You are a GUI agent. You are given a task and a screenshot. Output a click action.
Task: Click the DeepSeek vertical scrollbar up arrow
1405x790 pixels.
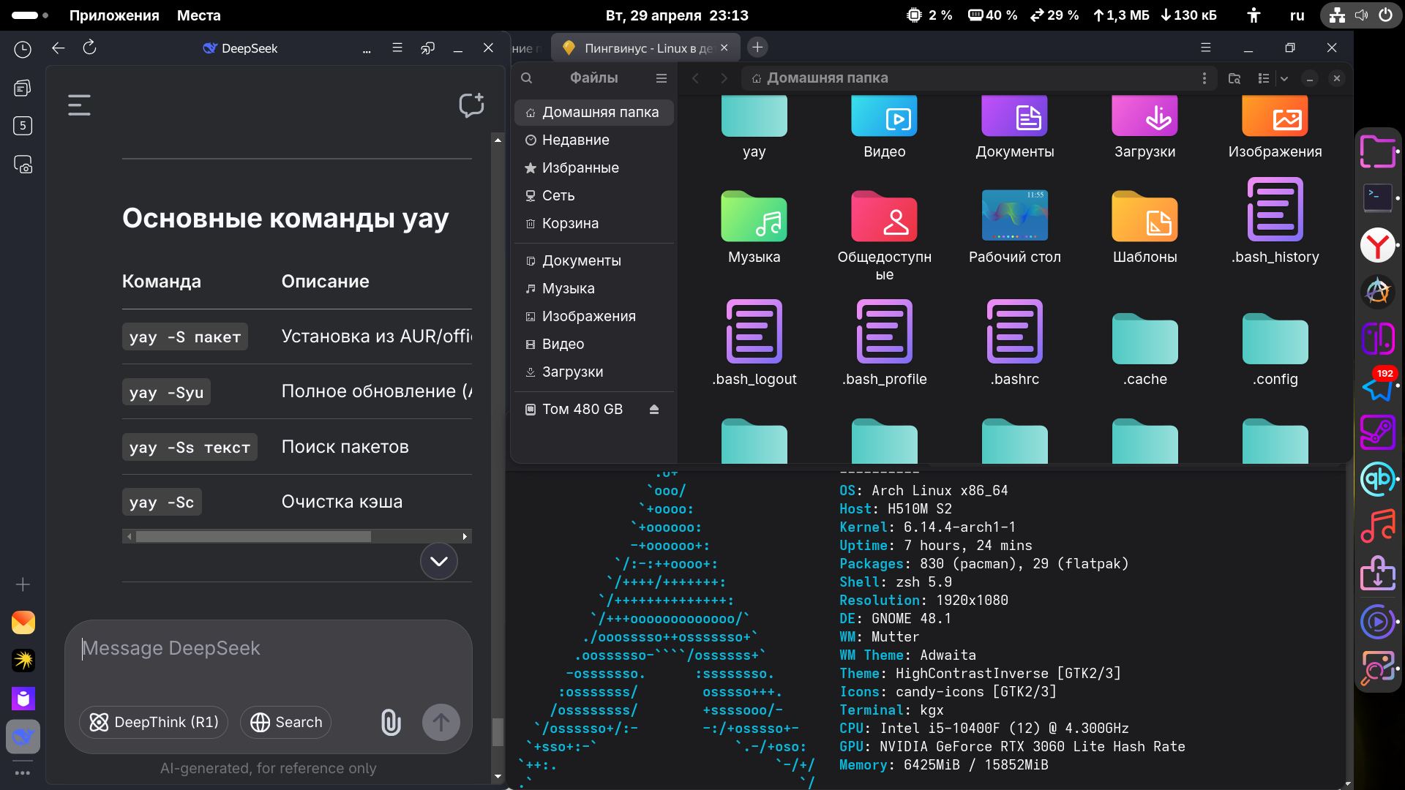tap(498, 140)
